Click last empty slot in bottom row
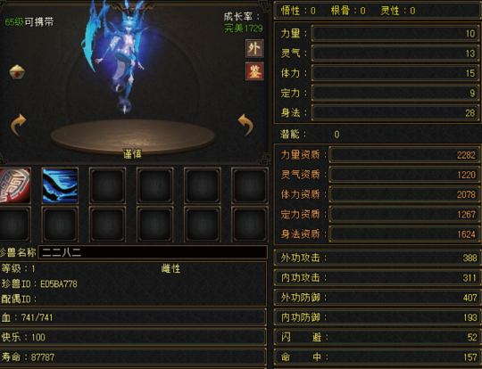Screen dimensions: 482x369 (x=250, y=224)
